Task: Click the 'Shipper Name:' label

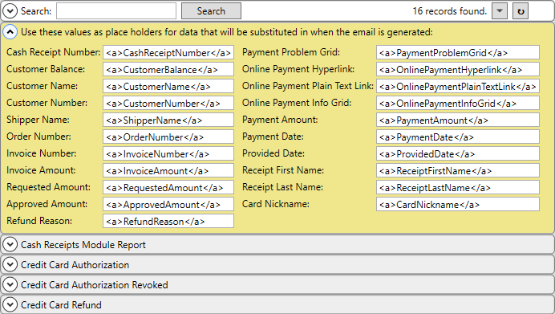Action: 38,120
